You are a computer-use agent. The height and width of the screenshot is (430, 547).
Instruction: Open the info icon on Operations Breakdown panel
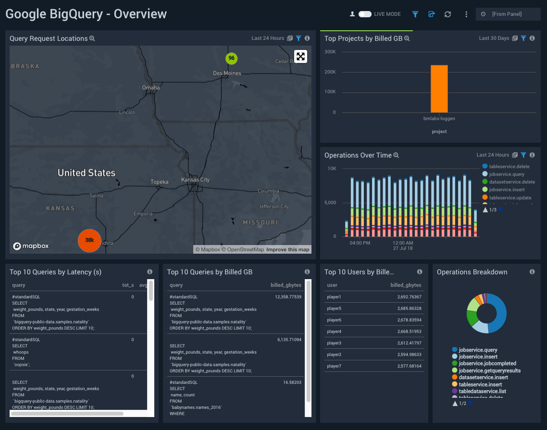(x=532, y=271)
